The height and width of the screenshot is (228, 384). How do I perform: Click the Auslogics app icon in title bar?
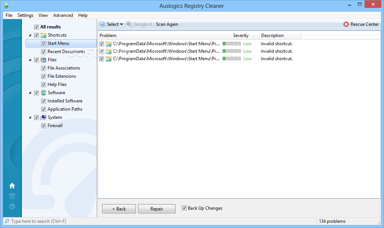point(6,6)
